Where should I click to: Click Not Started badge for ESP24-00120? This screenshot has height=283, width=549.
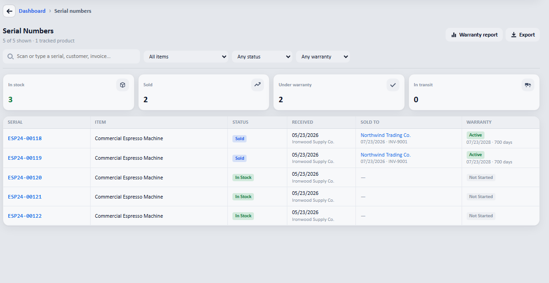pyautogui.click(x=481, y=178)
